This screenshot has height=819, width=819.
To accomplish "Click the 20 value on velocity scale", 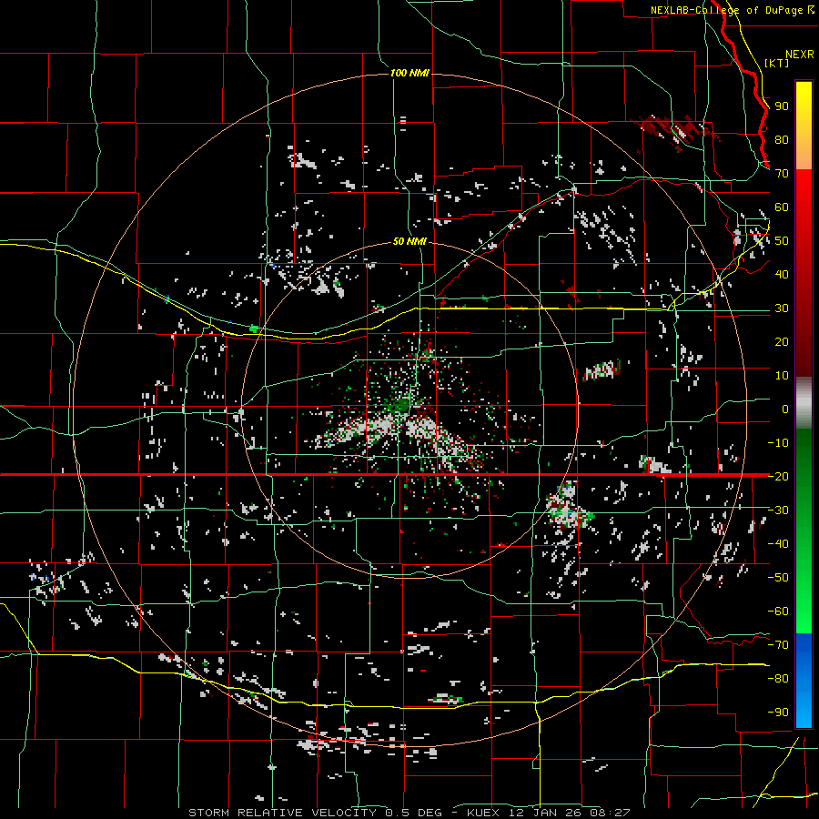I will (782, 341).
